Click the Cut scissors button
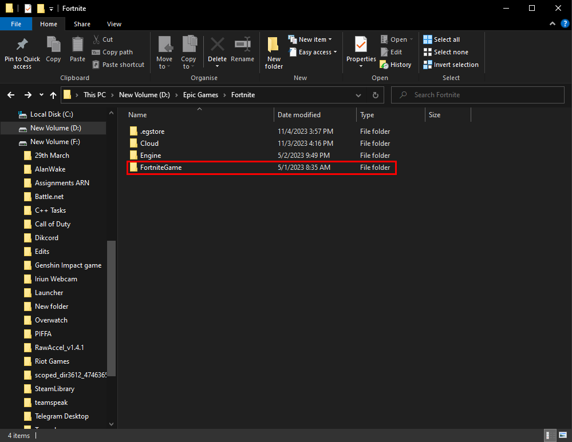This screenshot has width=572, height=442. point(102,39)
